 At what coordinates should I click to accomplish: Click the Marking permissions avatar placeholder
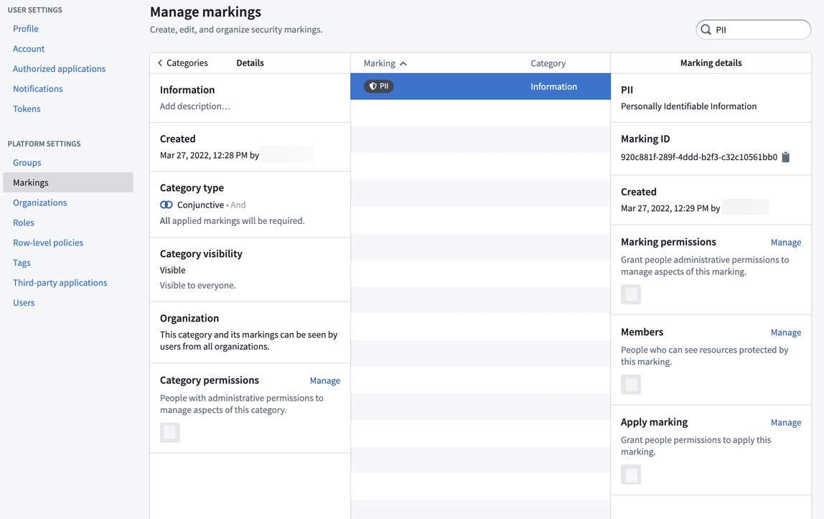[x=631, y=295]
